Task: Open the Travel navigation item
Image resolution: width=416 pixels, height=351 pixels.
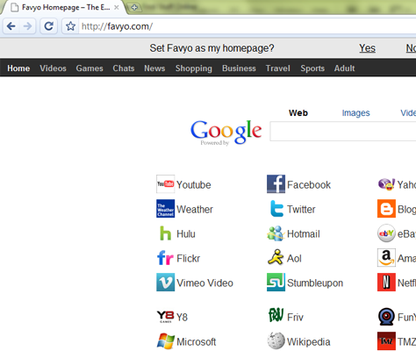Action: click(278, 68)
